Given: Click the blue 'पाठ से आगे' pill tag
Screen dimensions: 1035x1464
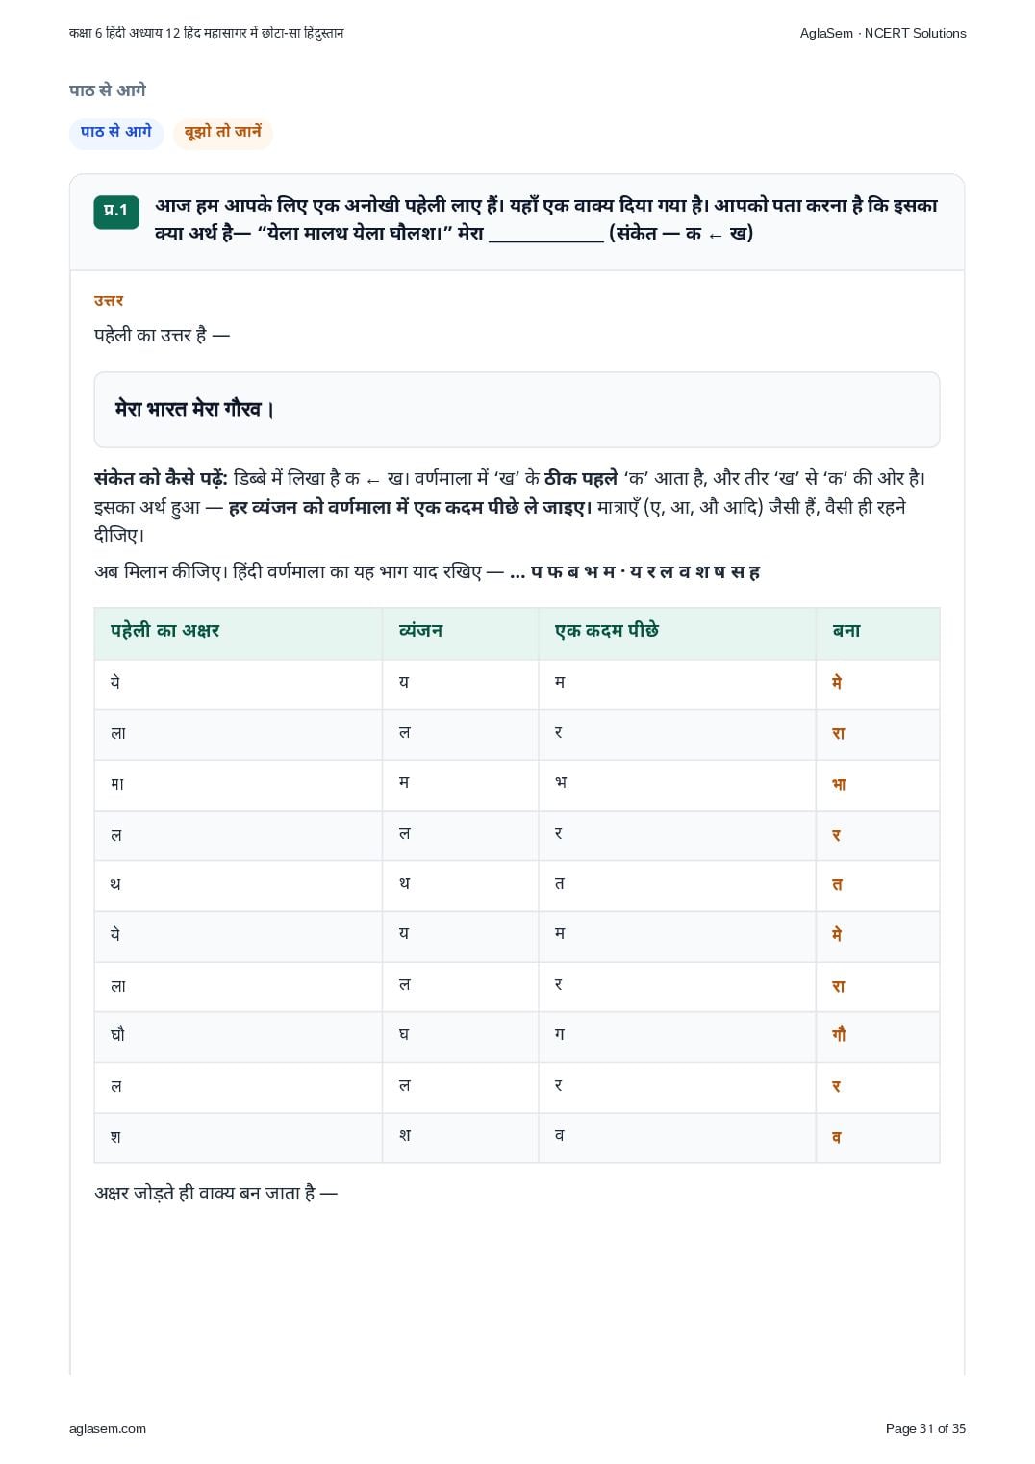Looking at the screenshot, I should click(x=116, y=133).
